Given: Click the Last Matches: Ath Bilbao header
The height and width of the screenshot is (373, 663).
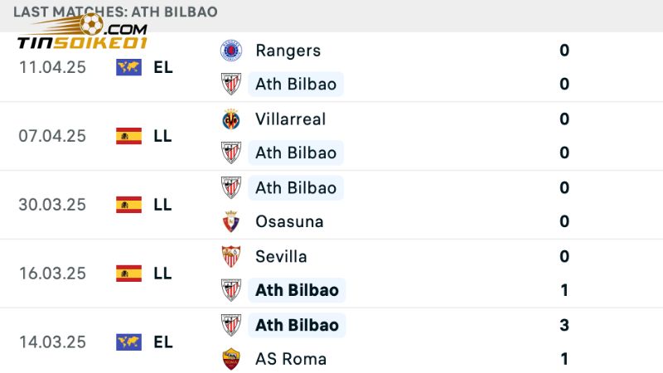Looking at the screenshot, I should (115, 12).
